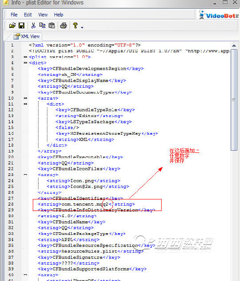Image resolution: width=240 pixels, height=281 pixels.
Task: Click the Help question mark icon
Action: (x=75, y=25)
